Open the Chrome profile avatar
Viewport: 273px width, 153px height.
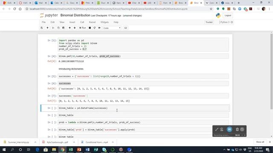pos(264,9)
